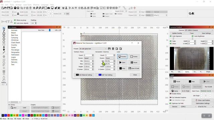
Task: Save the project using the floppy icon
Action: [8, 8]
